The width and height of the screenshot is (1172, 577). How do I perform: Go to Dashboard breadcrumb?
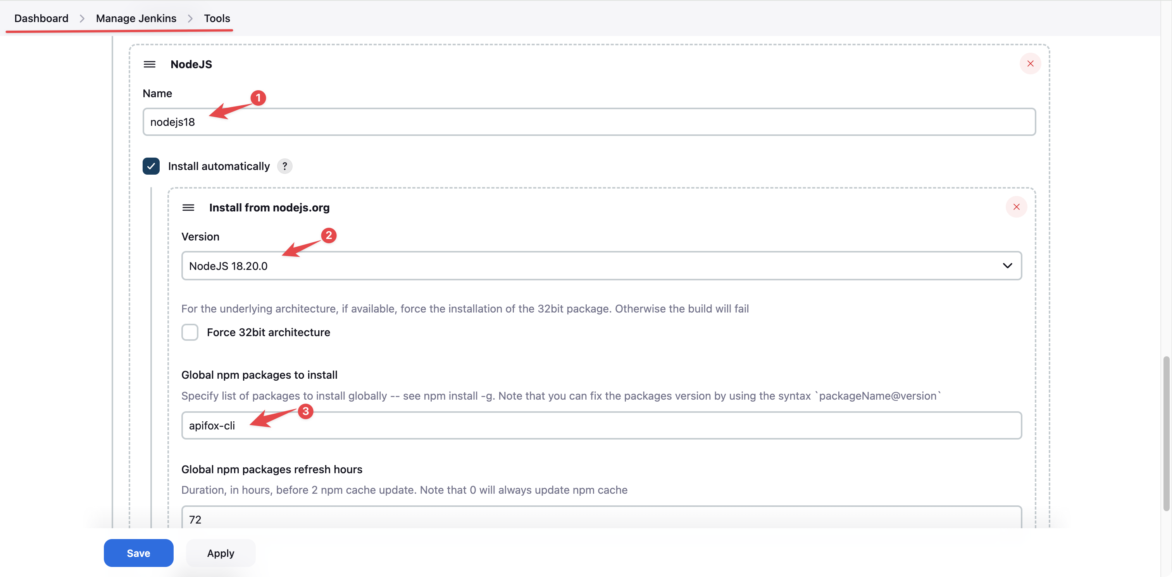tap(41, 18)
